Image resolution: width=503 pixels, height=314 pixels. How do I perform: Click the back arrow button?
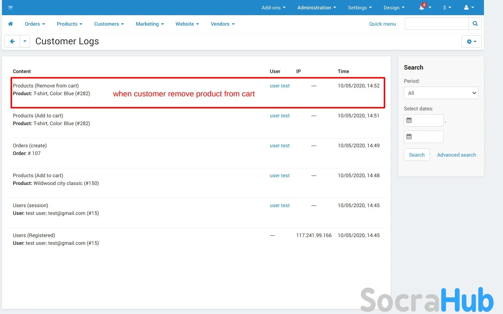[x=12, y=41]
